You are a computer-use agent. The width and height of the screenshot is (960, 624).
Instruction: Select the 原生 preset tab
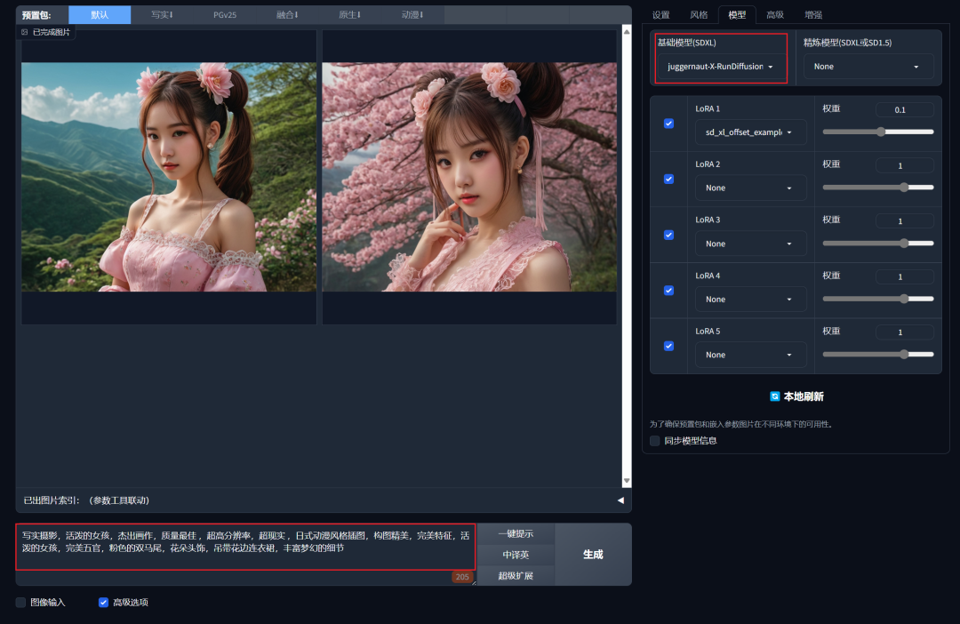[349, 15]
